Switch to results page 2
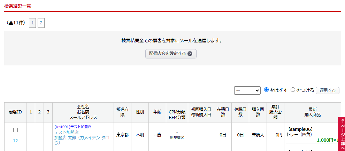 pos(41,23)
